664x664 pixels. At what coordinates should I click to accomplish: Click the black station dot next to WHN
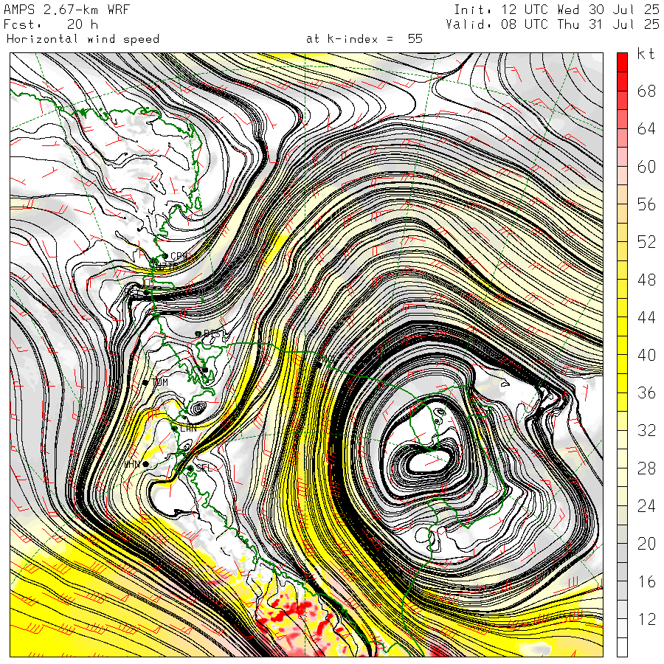(145, 464)
